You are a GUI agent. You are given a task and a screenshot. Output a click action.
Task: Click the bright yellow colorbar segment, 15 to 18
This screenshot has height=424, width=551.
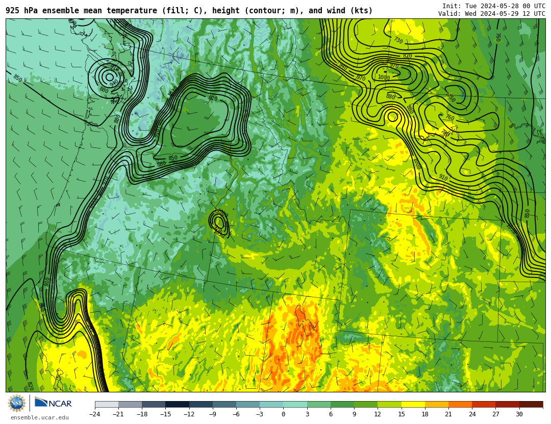(x=413, y=404)
